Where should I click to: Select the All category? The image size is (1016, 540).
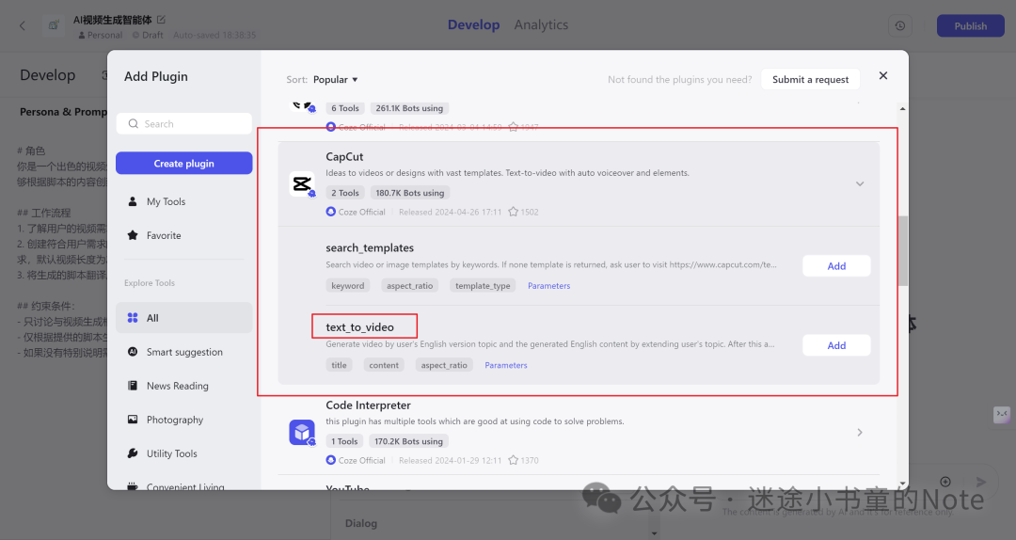pos(184,318)
